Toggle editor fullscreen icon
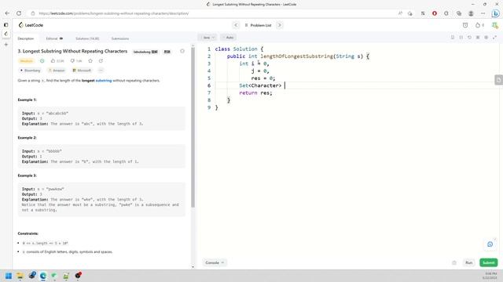 coord(494,38)
